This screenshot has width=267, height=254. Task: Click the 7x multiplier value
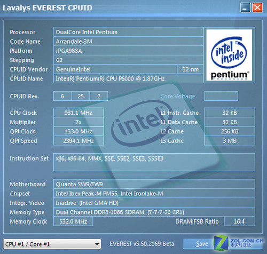coord(78,122)
